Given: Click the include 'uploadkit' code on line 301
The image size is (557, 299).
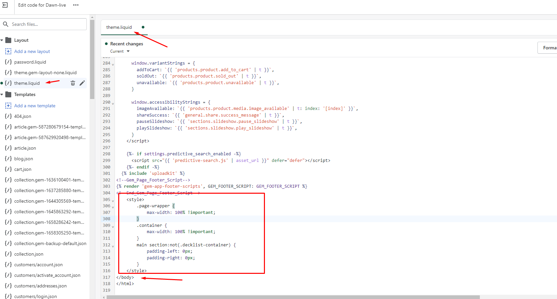Looking at the screenshot, I should coord(153,174).
